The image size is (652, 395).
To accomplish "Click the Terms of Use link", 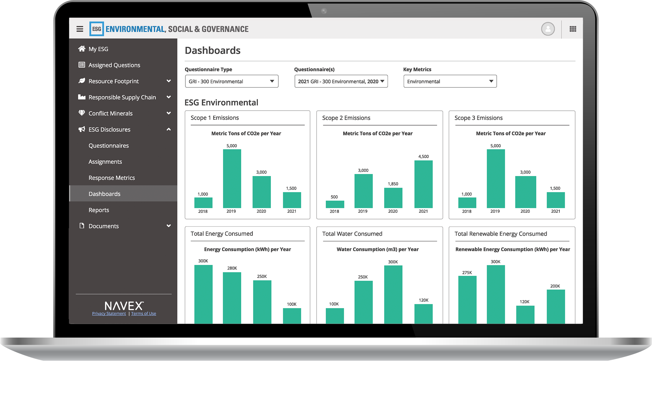I will 143,313.
